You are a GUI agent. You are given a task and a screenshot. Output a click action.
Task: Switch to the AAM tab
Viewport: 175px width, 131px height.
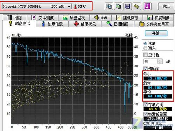click(x=100, y=17)
